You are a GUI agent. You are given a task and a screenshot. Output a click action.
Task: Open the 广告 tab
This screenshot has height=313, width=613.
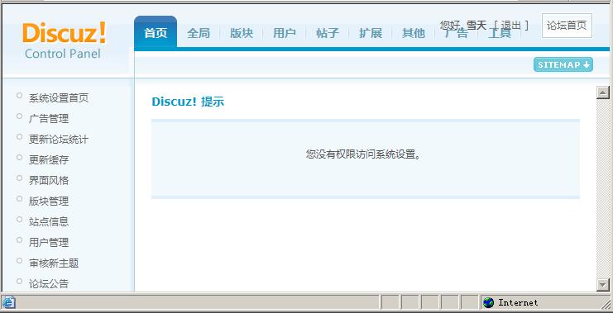tap(457, 33)
